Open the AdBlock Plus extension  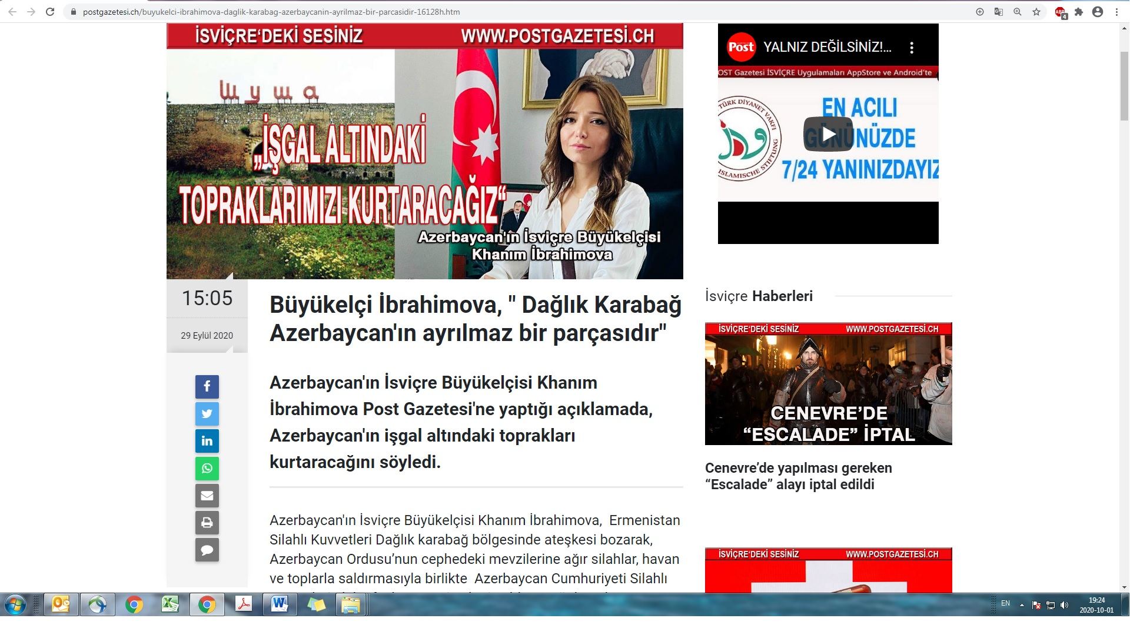pyautogui.click(x=1061, y=12)
